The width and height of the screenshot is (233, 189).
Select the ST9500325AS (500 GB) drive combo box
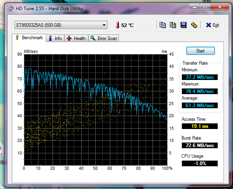pos(61,25)
